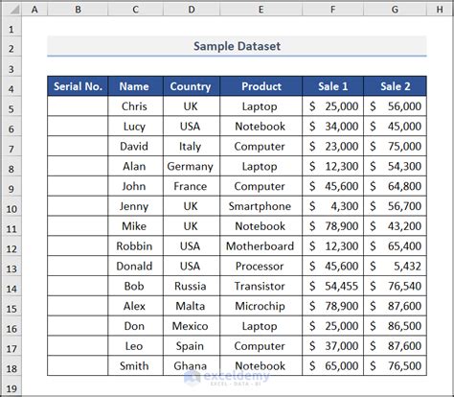
Task: Select column D header
Action: coord(192,10)
